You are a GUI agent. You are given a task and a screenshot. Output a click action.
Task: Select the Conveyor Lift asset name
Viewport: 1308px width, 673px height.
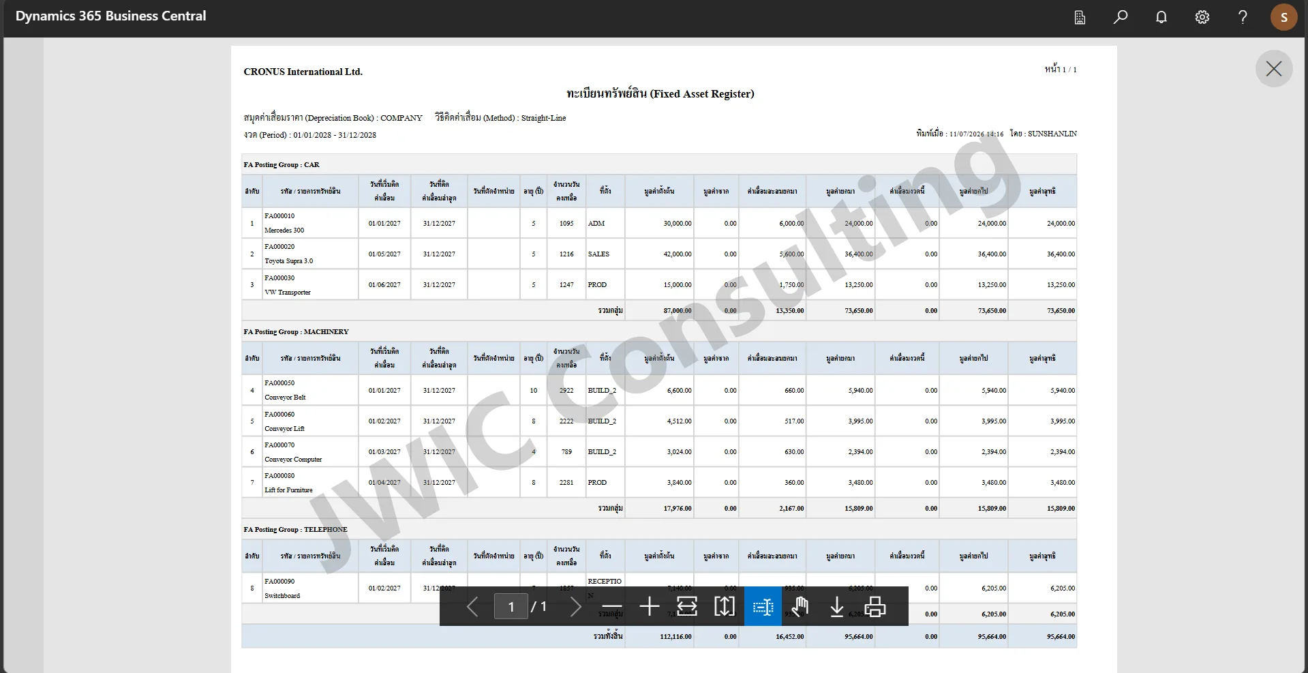pos(284,429)
